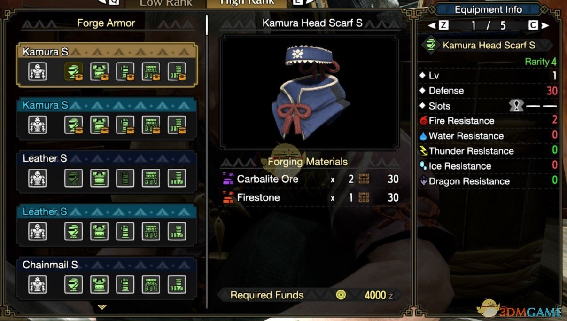The width and height of the screenshot is (567, 321).
Task: Select waist armor icon in Chainmail S row
Action: 151,284
